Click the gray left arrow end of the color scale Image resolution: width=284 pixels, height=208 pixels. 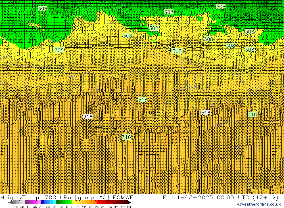pyautogui.click(x=10, y=202)
